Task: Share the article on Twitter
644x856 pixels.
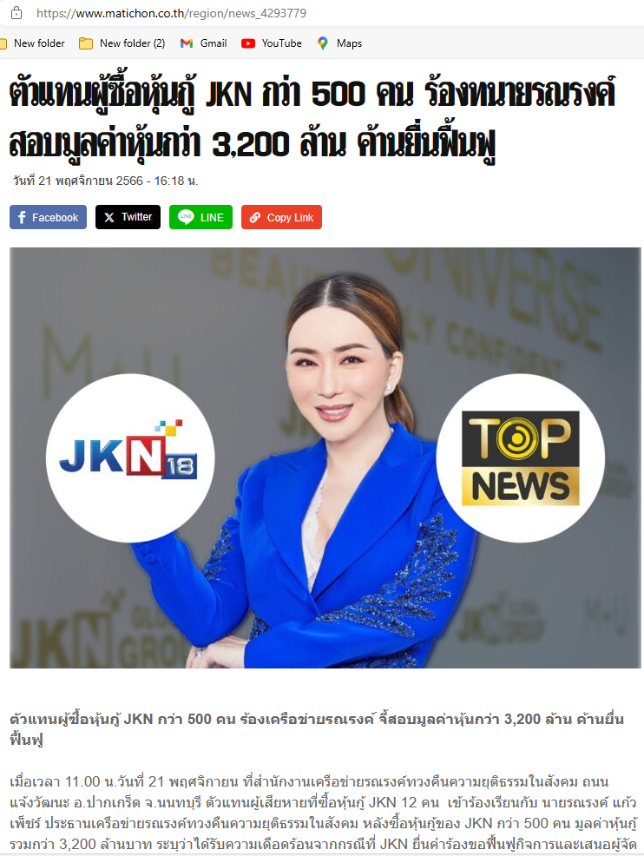Action: point(128,217)
